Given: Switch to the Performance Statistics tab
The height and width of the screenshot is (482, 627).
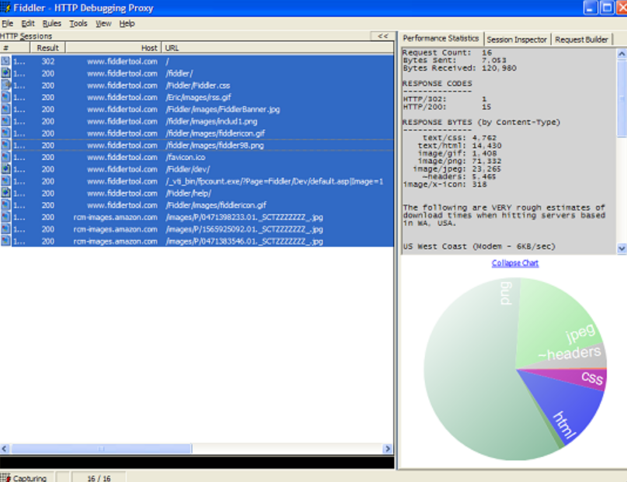Looking at the screenshot, I should coord(441,38).
